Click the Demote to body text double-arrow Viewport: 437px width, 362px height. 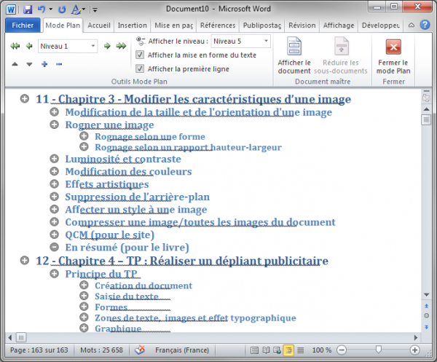(120, 46)
